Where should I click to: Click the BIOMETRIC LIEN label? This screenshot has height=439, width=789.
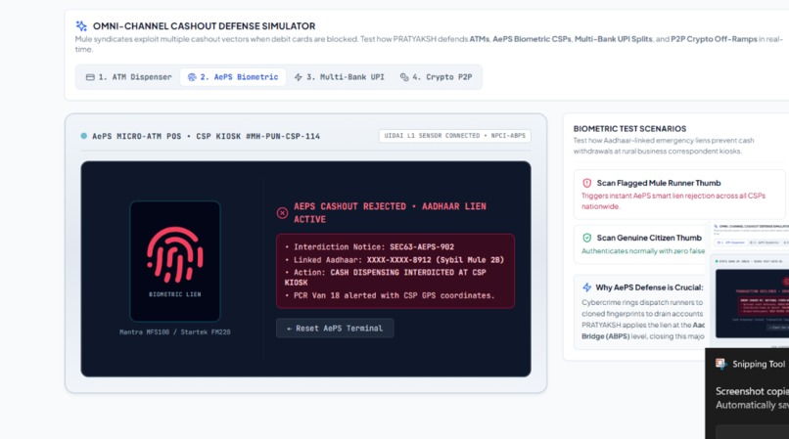point(174,294)
